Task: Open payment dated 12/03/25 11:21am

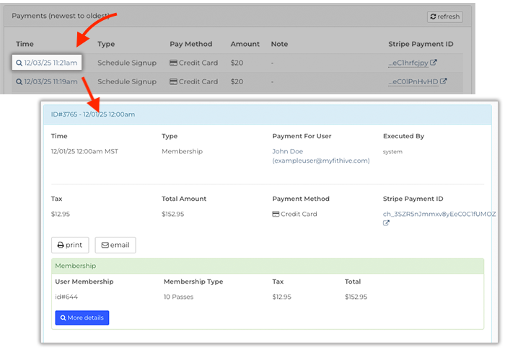Action: 50,63
